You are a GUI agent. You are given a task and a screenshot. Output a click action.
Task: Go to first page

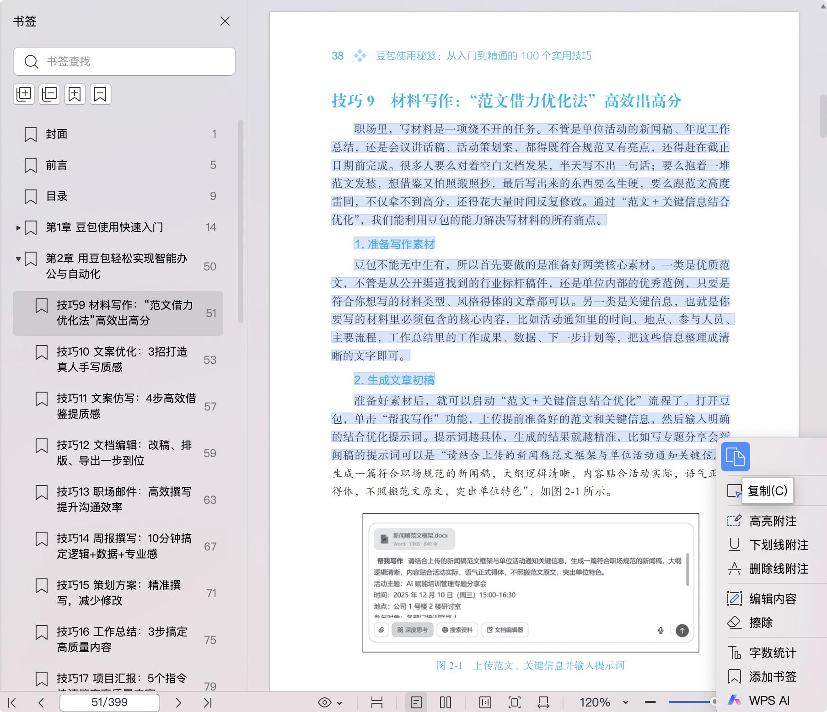(x=12, y=702)
